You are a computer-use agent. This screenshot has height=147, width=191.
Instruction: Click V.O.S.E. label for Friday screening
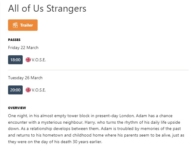click(39, 60)
